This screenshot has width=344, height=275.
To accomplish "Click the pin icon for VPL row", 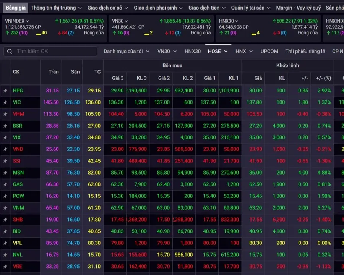I will tap(5, 243).
